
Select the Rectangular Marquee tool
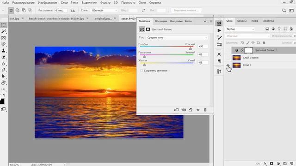3,25
